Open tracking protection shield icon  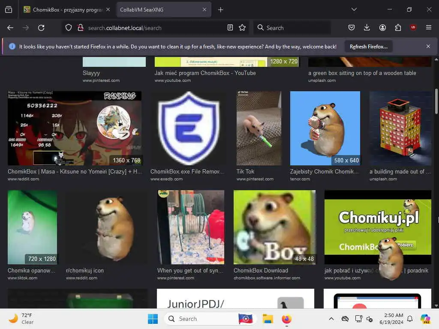tap(69, 28)
